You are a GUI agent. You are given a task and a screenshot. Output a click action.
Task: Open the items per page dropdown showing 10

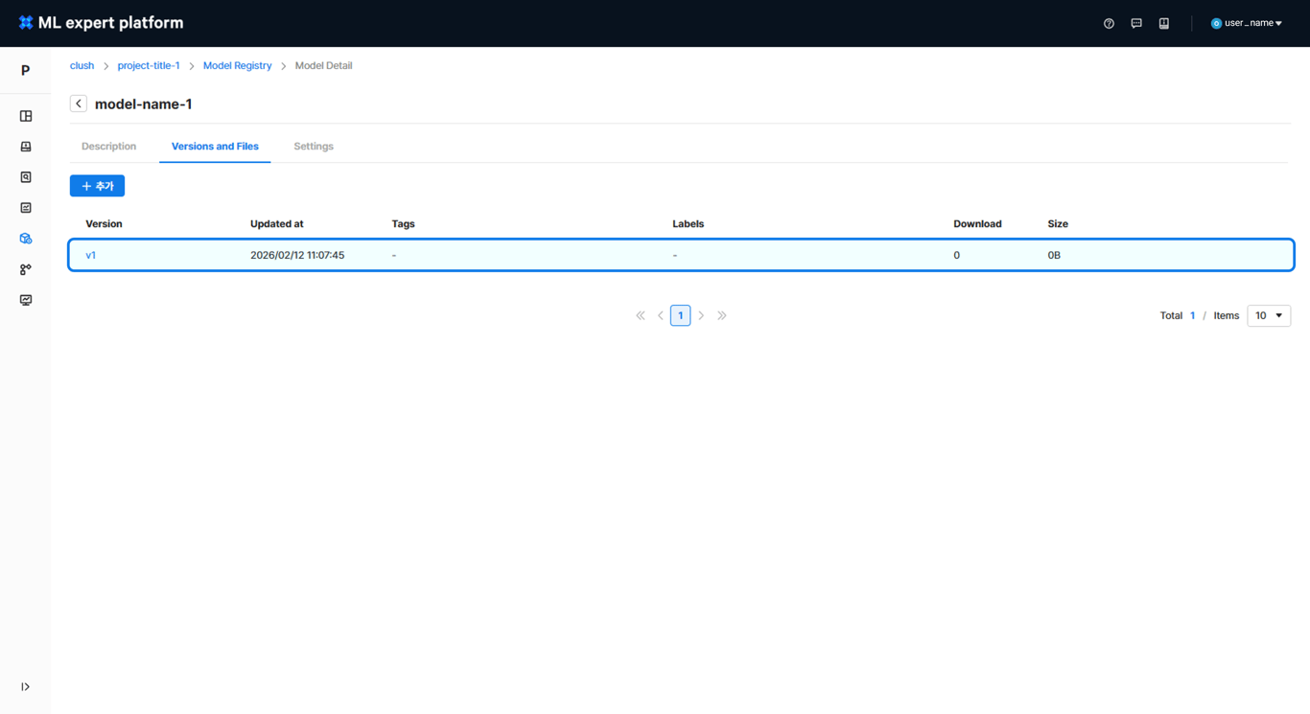pyautogui.click(x=1269, y=315)
